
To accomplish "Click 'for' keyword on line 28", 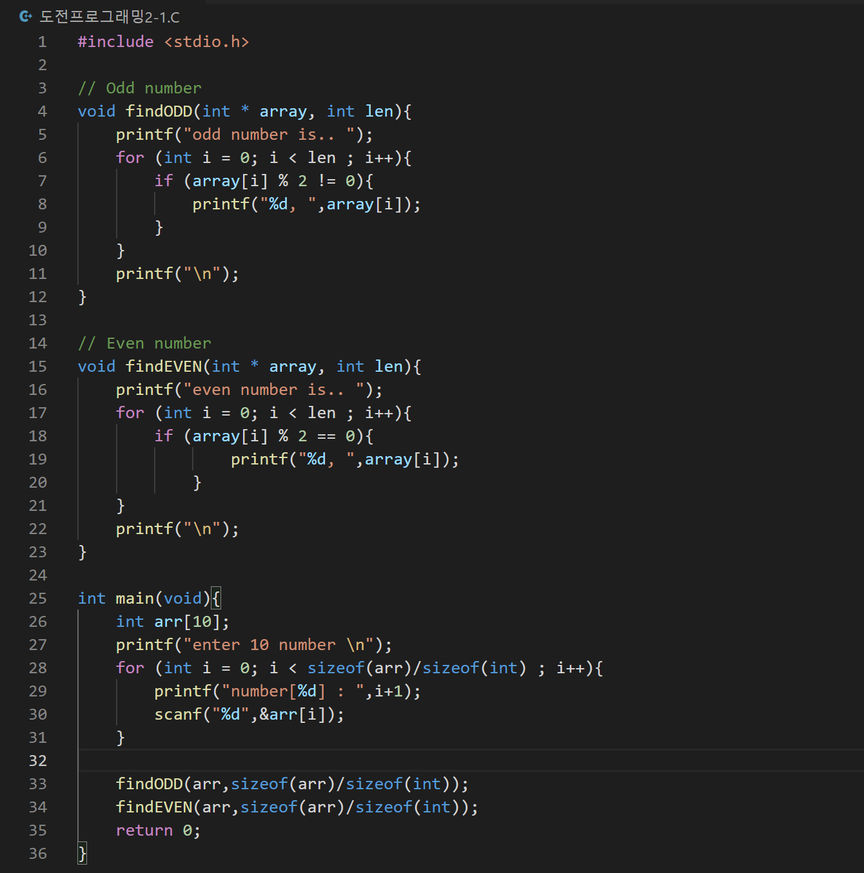I will tap(130, 668).
